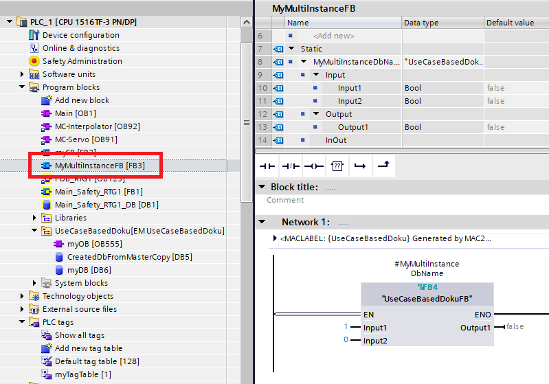This screenshot has width=549, height=384.
Task: Click the Default tag table icon
Action: (46, 361)
